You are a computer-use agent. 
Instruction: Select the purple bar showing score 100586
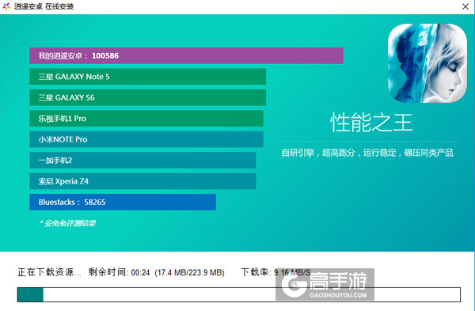(x=186, y=55)
